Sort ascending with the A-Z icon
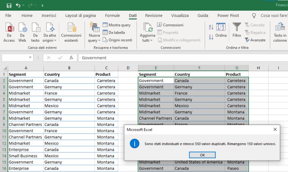Image resolution: width=288 pixels, height=172 pixels. point(211,27)
